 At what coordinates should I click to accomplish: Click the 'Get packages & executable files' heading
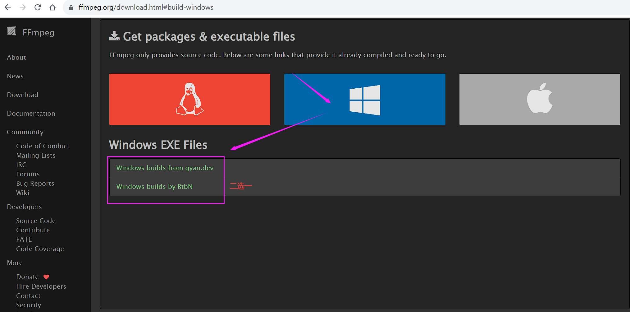[x=209, y=37]
